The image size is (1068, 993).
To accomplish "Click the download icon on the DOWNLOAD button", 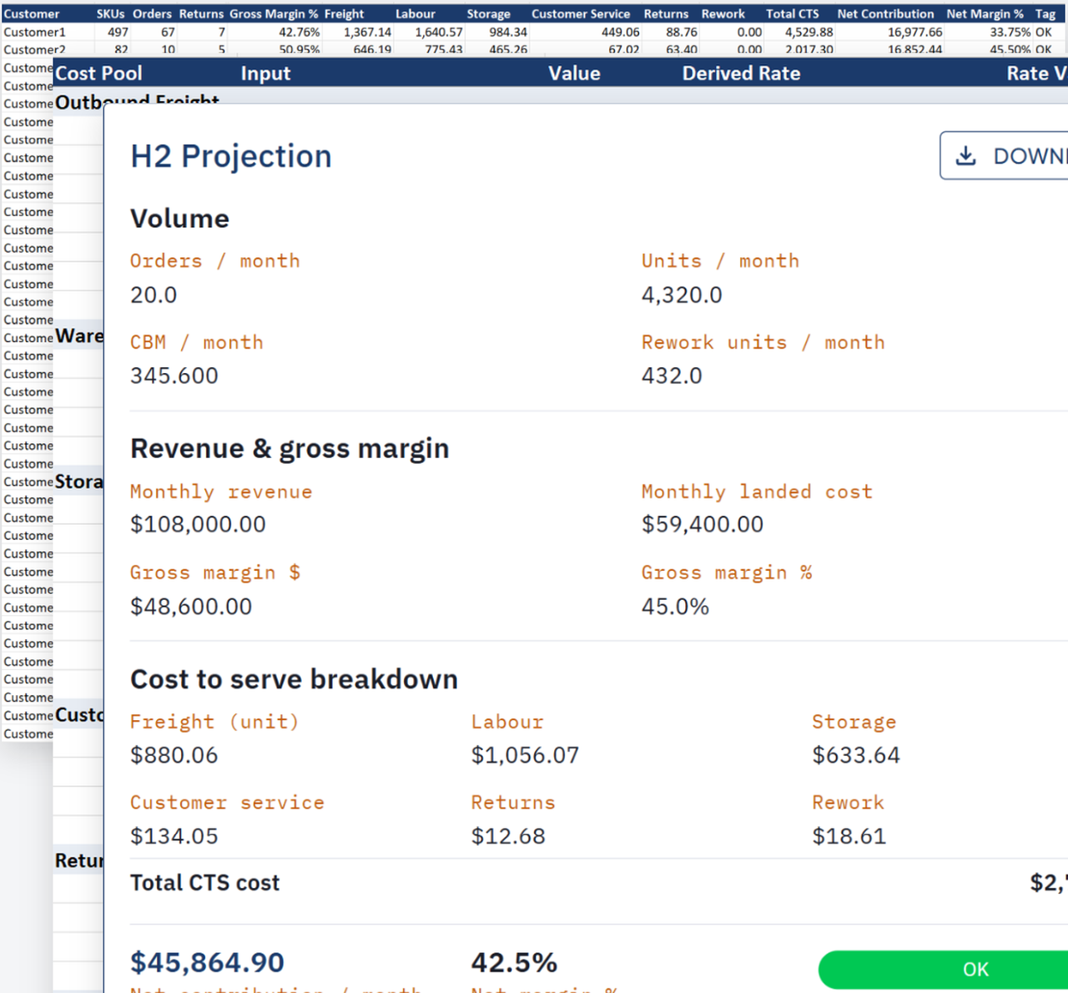I will coord(966,155).
